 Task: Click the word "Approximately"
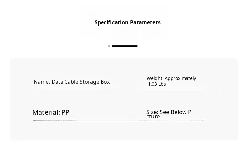coord(181,78)
